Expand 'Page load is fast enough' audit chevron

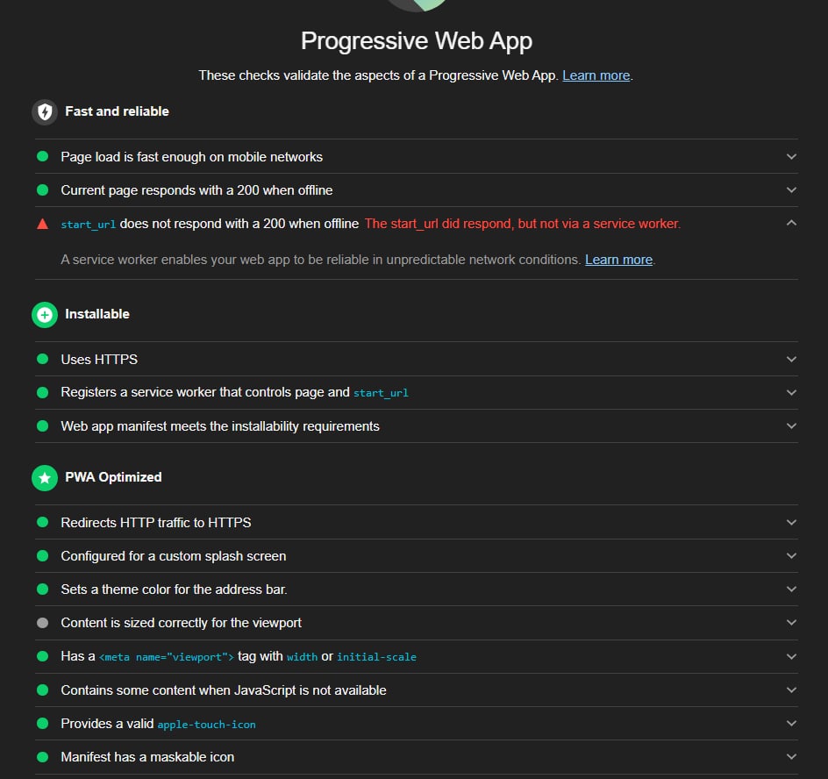(x=791, y=156)
